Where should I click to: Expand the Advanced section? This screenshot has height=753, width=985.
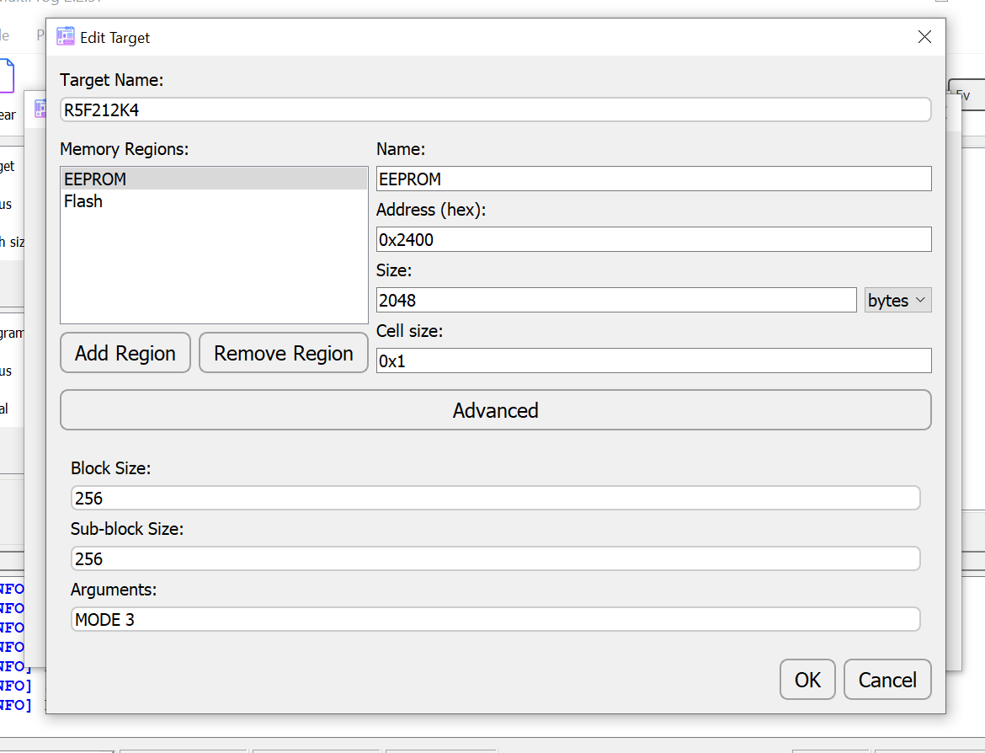point(495,410)
